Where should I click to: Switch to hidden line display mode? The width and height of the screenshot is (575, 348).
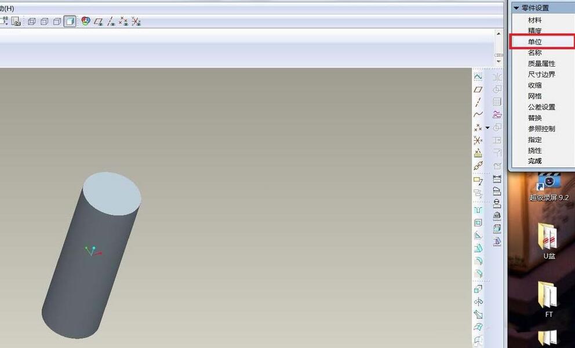[x=45, y=21]
